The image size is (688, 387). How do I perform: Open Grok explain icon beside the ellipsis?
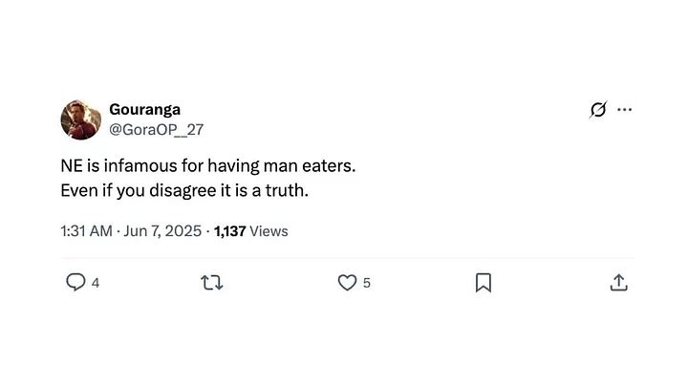pyautogui.click(x=598, y=110)
